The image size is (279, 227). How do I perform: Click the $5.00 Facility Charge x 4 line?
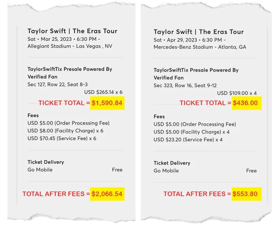point(191,132)
